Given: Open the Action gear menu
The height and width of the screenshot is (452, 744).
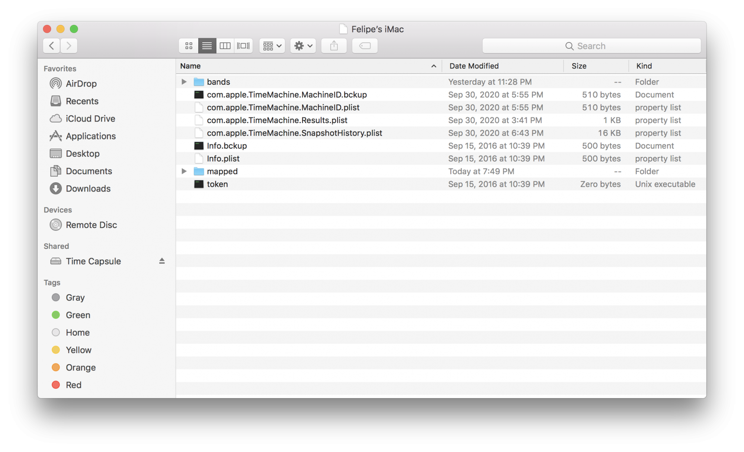Looking at the screenshot, I should pyautogui.click(x=303, y=46).
